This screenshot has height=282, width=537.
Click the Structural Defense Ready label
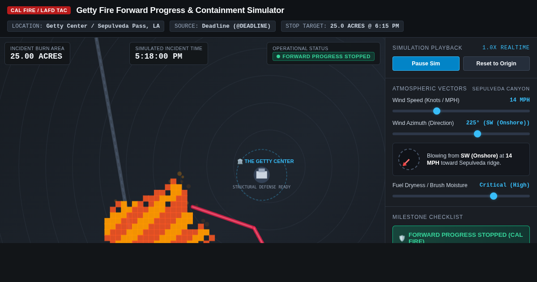pyautogui.click(x=261, y=187)
